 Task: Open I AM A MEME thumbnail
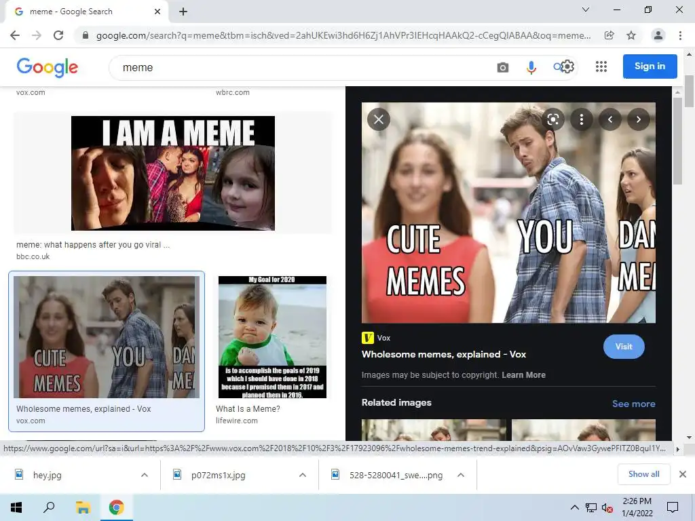click(x=173, y=173)
